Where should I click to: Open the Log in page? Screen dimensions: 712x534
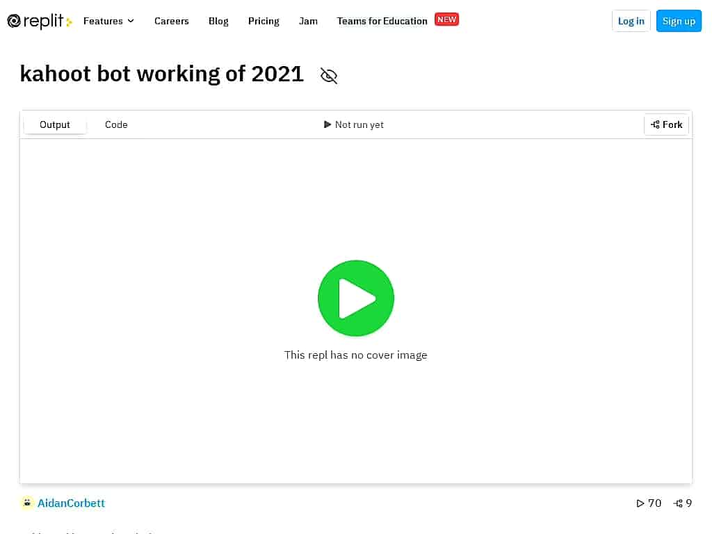tap(631, 21)
